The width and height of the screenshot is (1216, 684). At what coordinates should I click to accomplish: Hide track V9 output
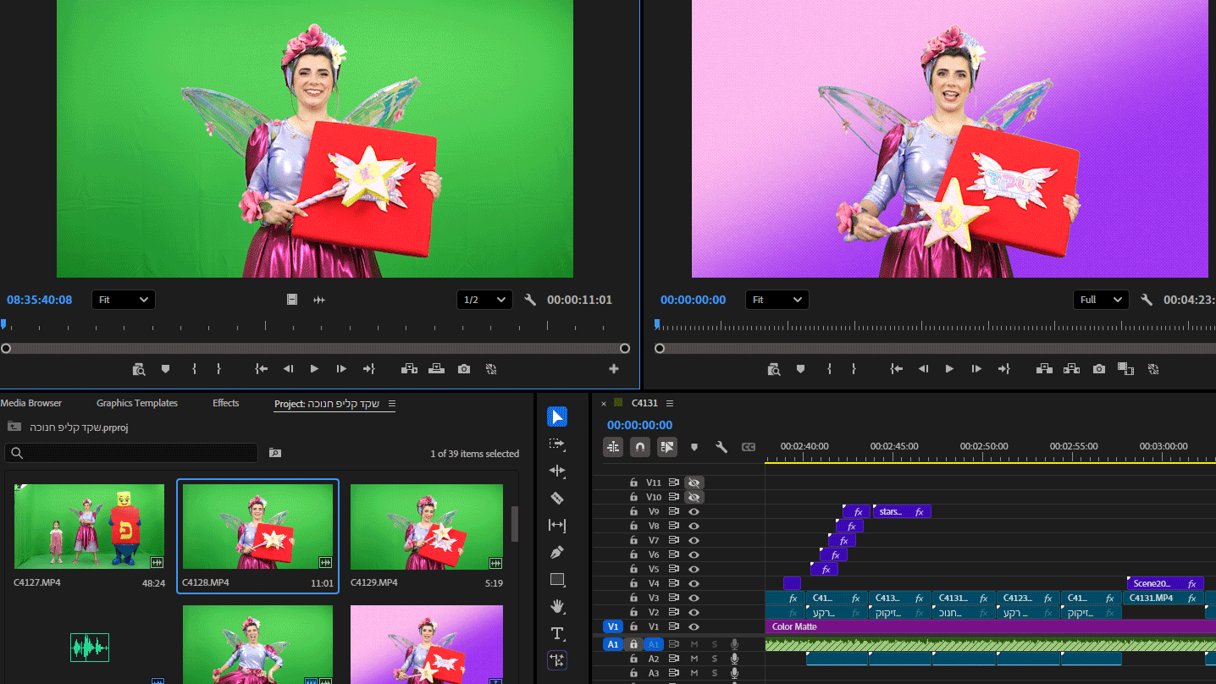click(x=694, y=511)
